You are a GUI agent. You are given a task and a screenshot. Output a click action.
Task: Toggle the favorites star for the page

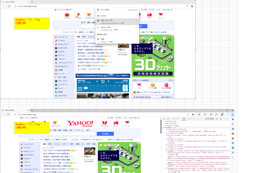(193, 114)
